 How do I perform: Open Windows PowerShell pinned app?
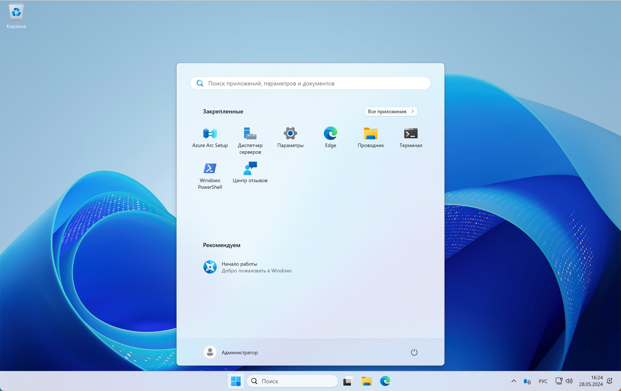tap(210, 176)
